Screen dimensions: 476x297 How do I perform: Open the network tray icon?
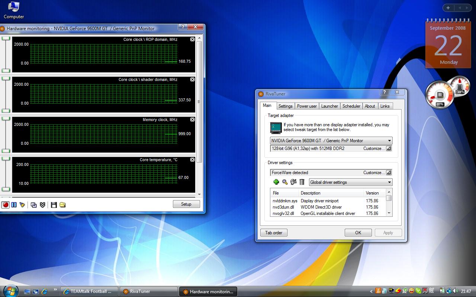point(449,291)
